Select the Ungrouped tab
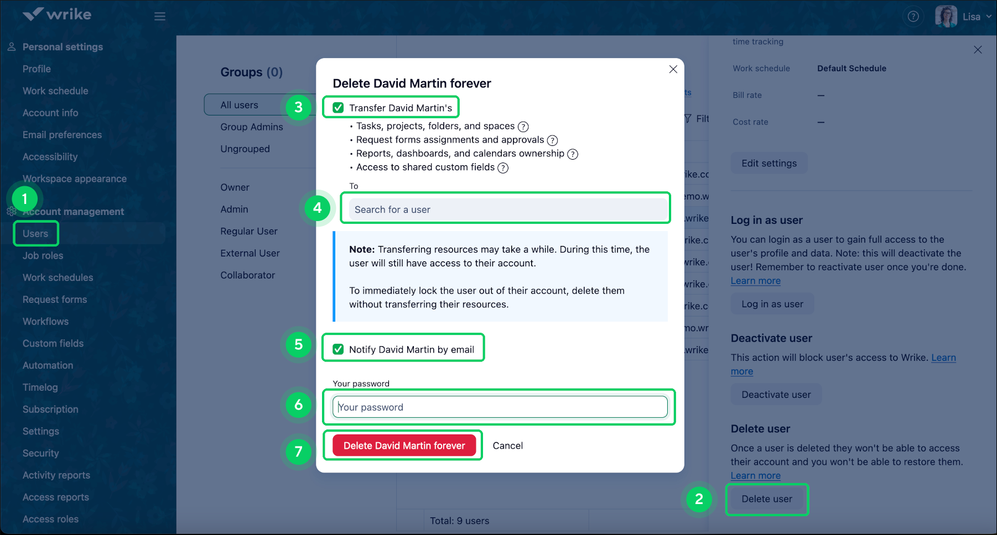 [245, 149]
